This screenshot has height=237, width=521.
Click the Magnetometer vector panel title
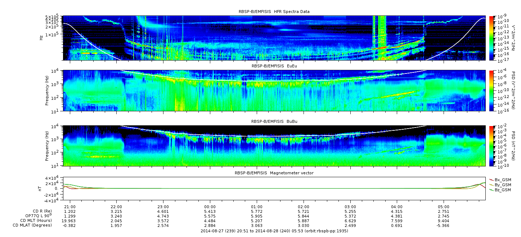(x=274, y=173)
